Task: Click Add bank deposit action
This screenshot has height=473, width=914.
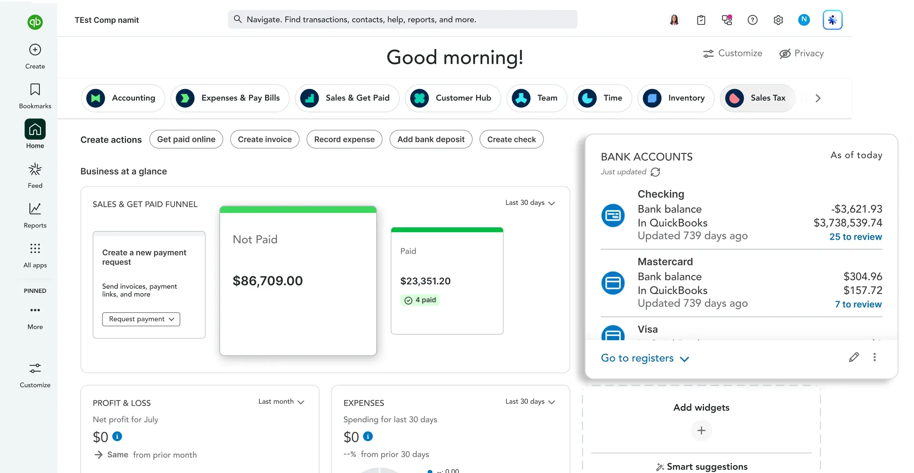Action: point(431,140)
